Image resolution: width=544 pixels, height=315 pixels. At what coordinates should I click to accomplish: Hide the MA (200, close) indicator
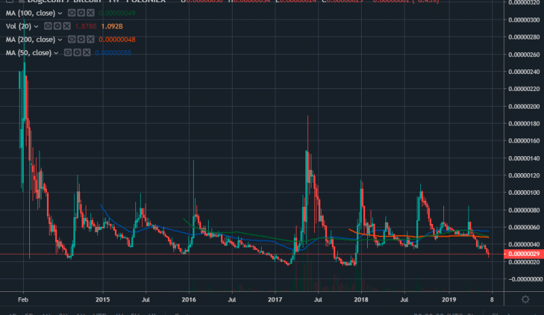pyautogui.click(x=71, y=39)
